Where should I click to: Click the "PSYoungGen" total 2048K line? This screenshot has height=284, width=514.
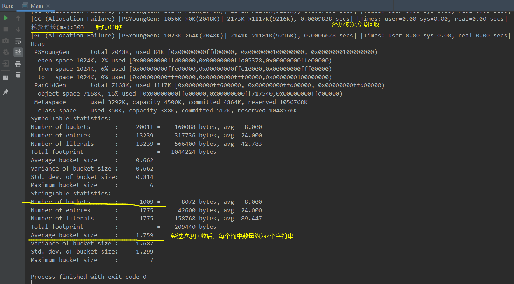click(x=206, y=52)
